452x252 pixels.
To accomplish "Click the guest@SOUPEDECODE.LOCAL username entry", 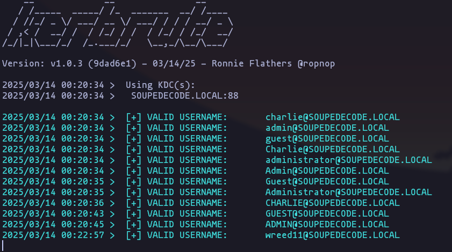I will (327, 139).
